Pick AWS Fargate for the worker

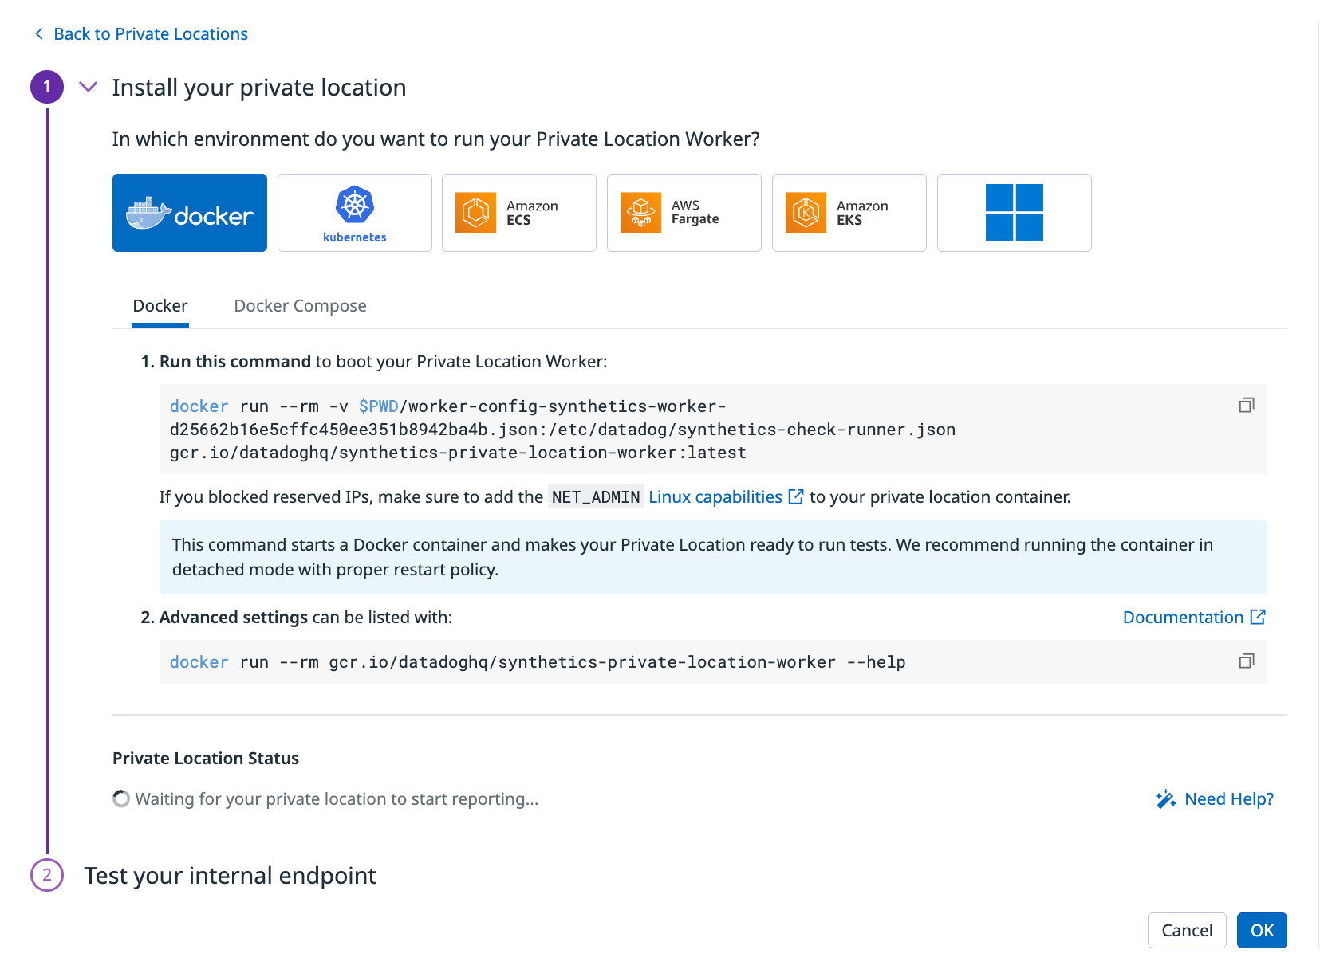click(684, 212)
